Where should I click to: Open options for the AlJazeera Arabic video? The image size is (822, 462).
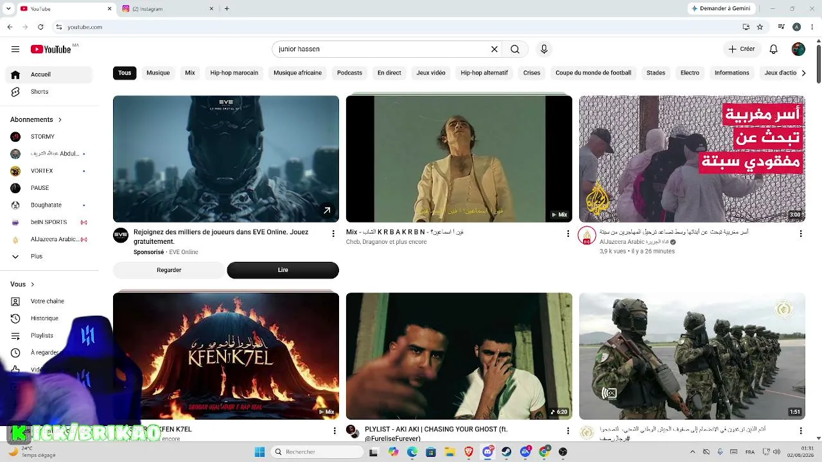click(801, 234)
